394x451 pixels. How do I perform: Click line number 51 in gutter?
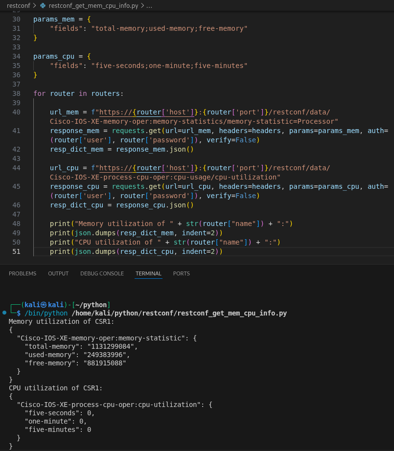[17, 251]
